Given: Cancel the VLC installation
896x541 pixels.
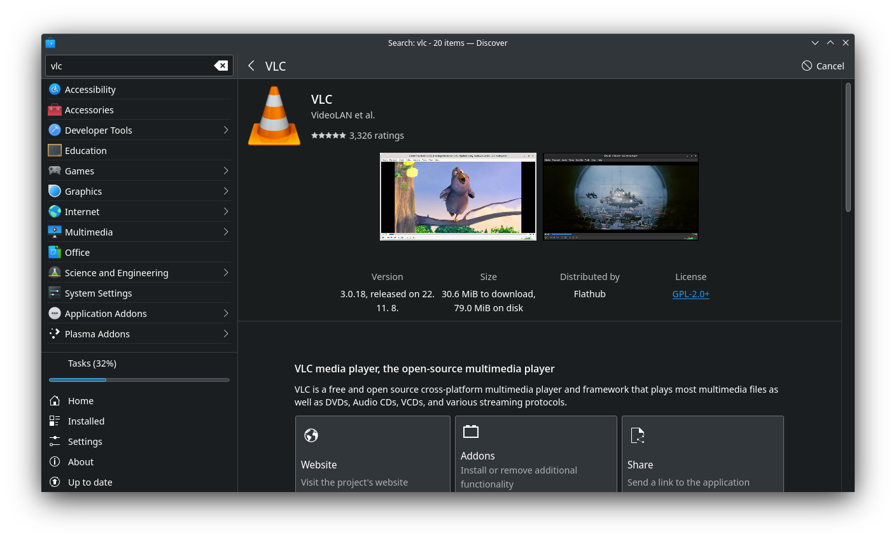Looking at the screenshot, I should [823, 66].
